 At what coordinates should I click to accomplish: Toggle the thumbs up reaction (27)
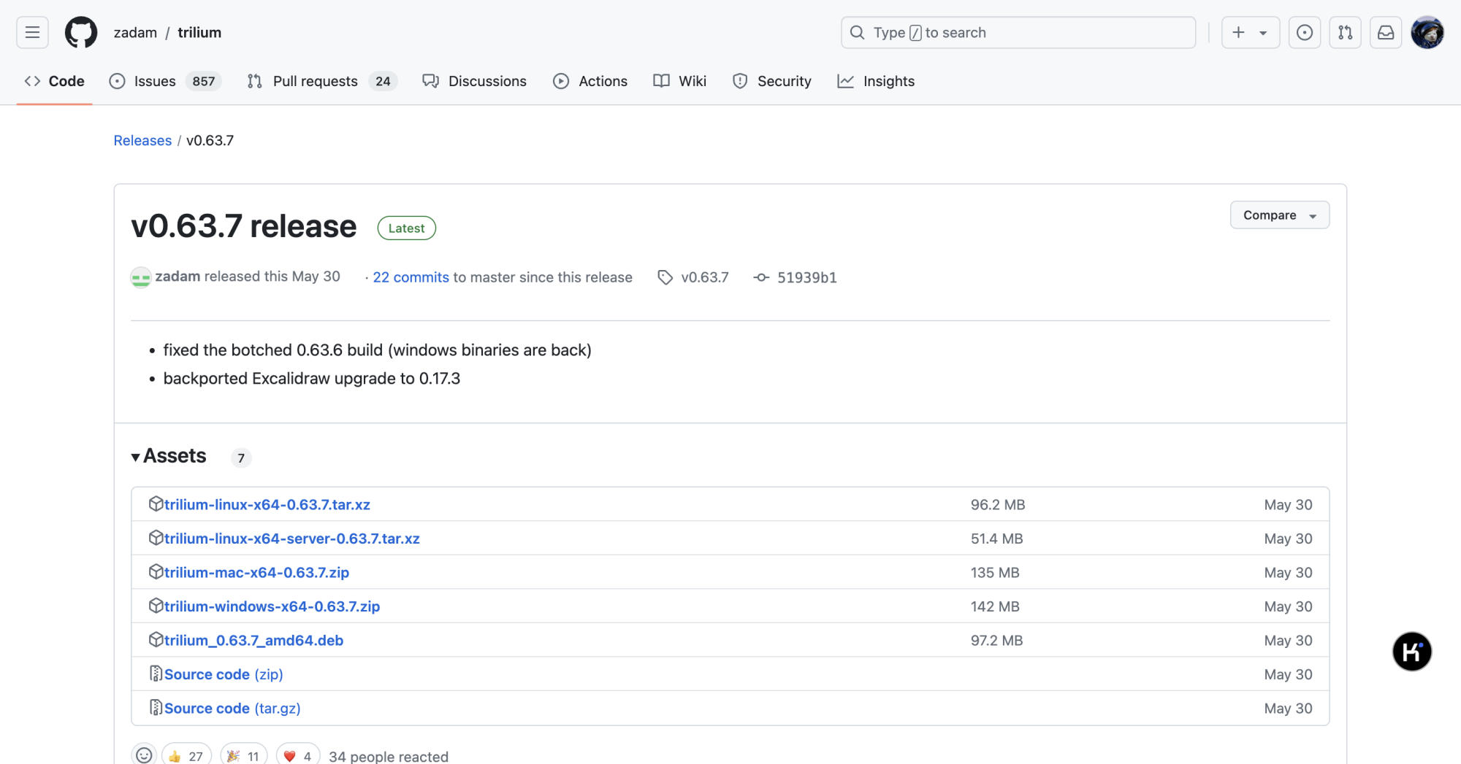pyautogui.click(x=186, y=755)
